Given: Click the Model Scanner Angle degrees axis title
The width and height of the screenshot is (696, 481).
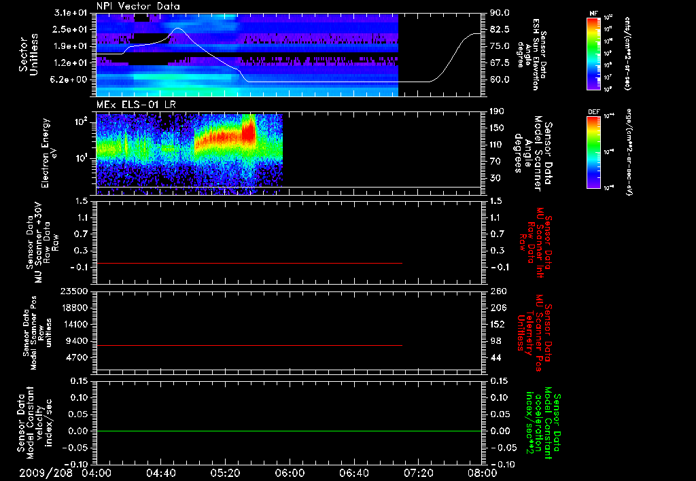Looking at the screenshot, I should pyautogui.click(x=533, y=153).
